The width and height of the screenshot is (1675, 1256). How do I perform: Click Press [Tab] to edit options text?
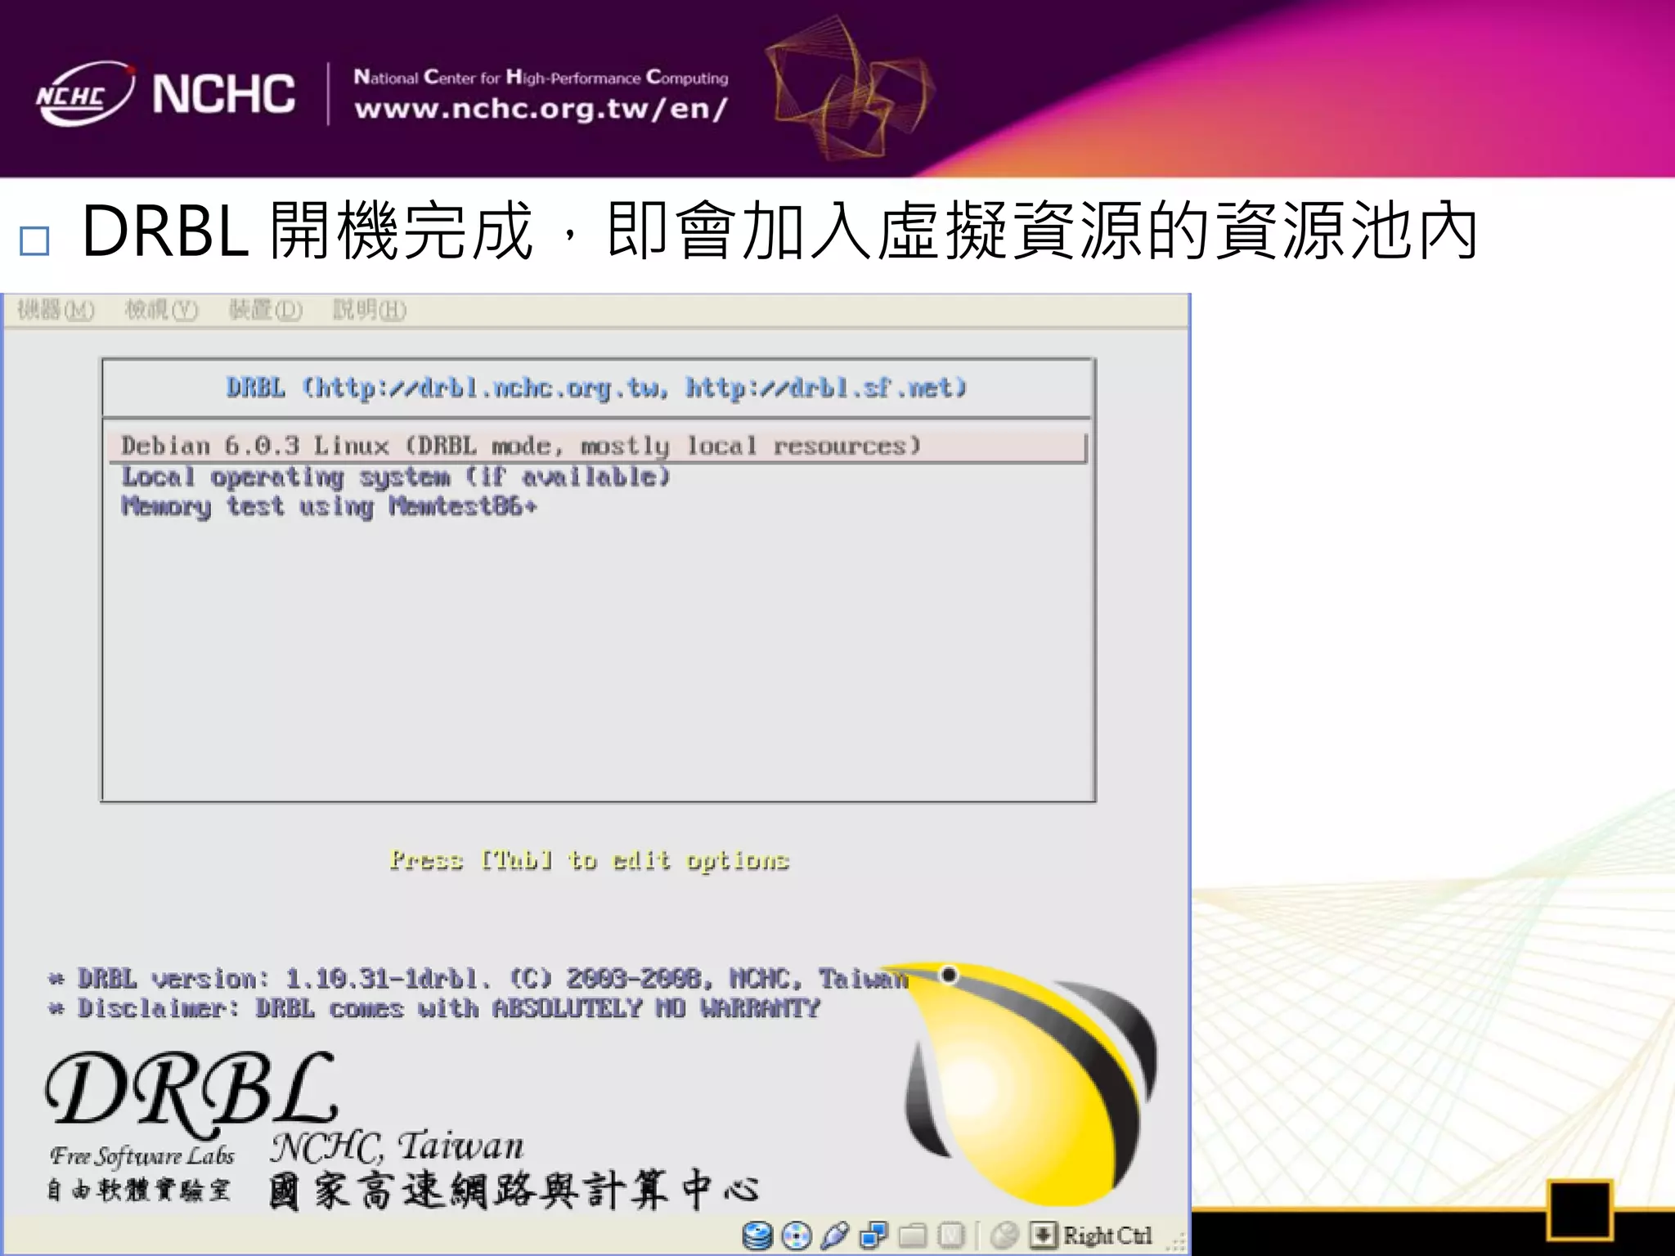tap(589, 860)
